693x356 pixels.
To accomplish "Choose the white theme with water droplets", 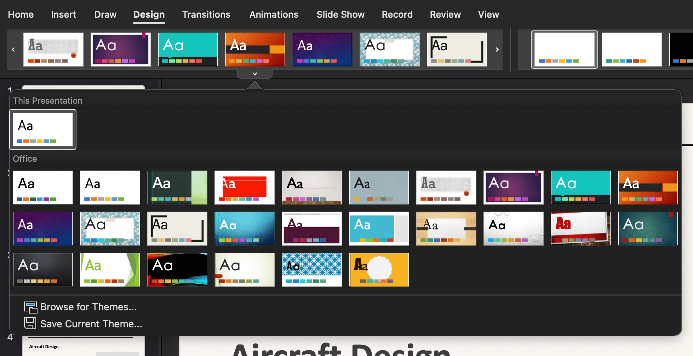I will point(514,229).
